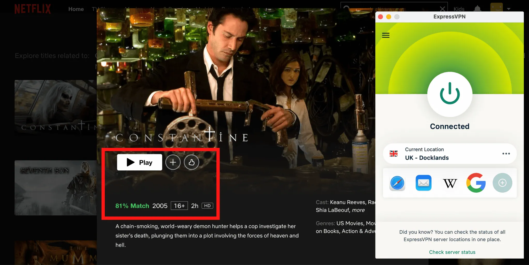Image resolution: width=529 pixels, height=265 pixels.
Task: Click the 2h duration text
Action: pyautogui.click(x=195, y=206)
